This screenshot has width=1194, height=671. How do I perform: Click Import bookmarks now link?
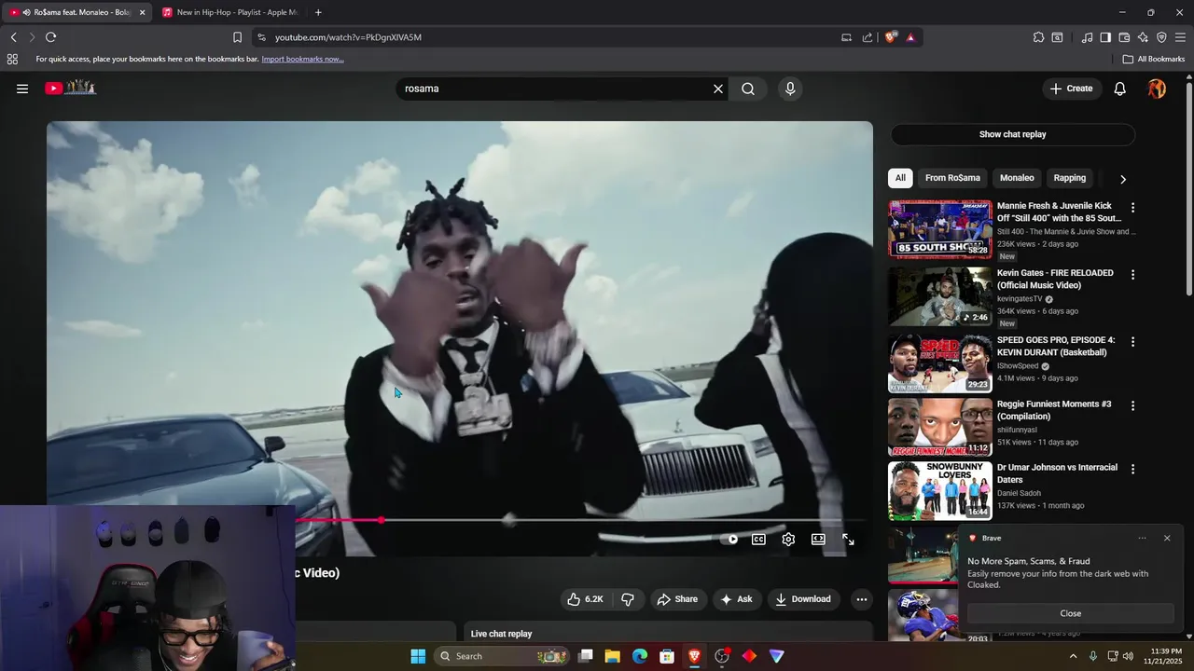coord(302,59)
